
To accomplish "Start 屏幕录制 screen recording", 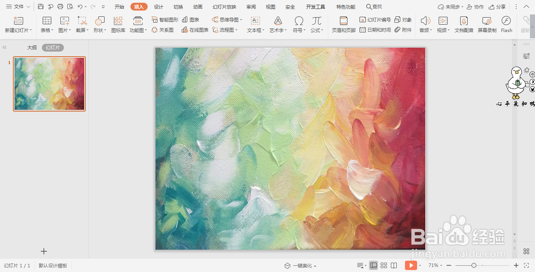I will point(487,25).
